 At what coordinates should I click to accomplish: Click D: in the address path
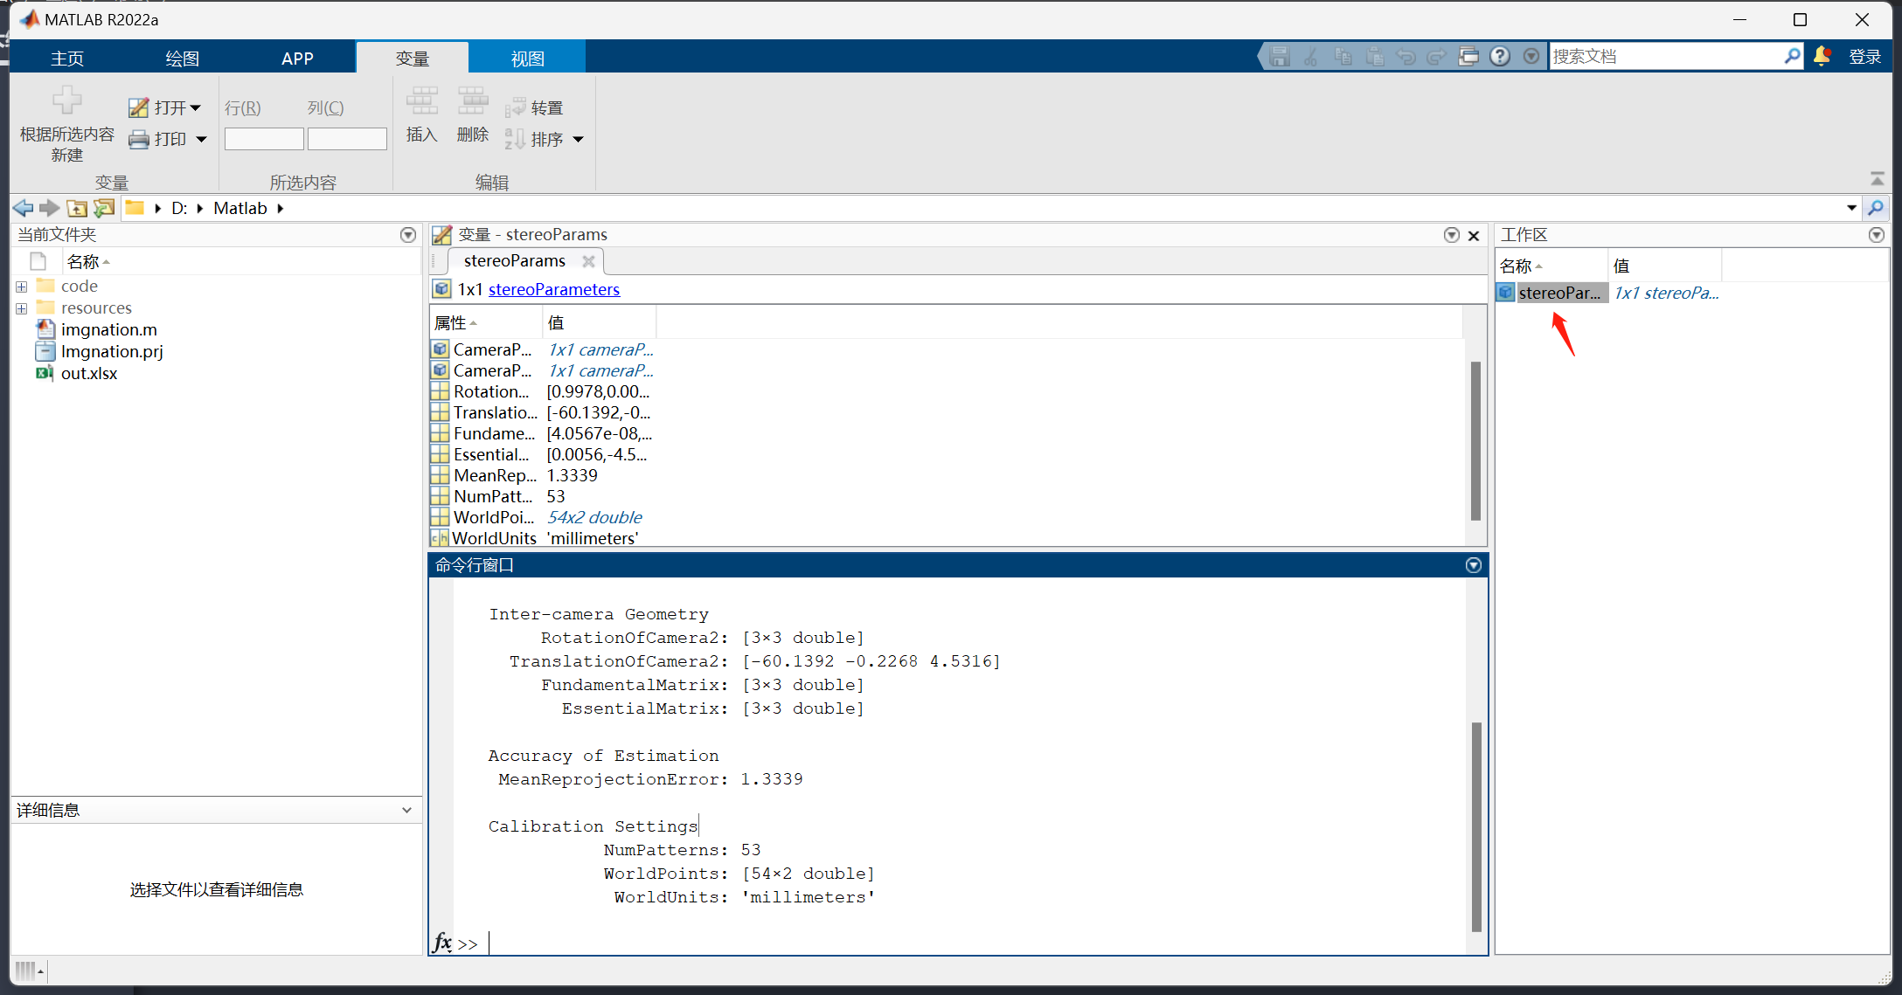click(179, 208)
